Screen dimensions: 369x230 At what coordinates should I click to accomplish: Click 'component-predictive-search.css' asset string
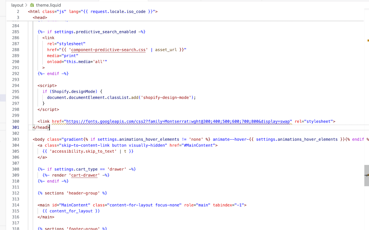click(109, 49)
